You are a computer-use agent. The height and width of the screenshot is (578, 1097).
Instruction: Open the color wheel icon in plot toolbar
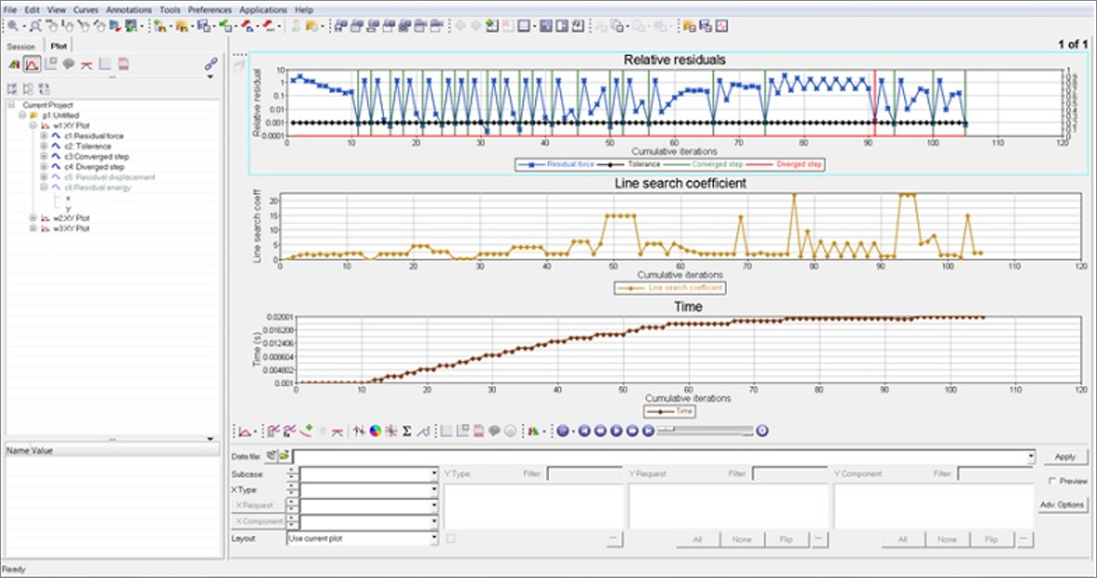(x=375, y=431)
